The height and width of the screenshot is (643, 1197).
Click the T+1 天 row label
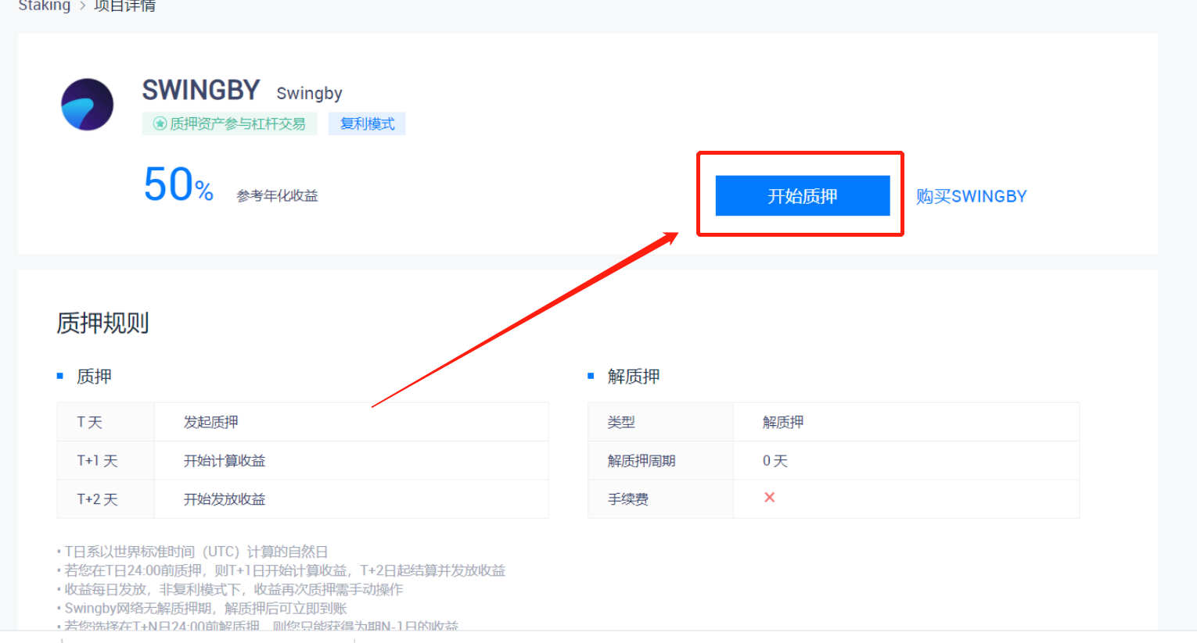pos(97,461)
